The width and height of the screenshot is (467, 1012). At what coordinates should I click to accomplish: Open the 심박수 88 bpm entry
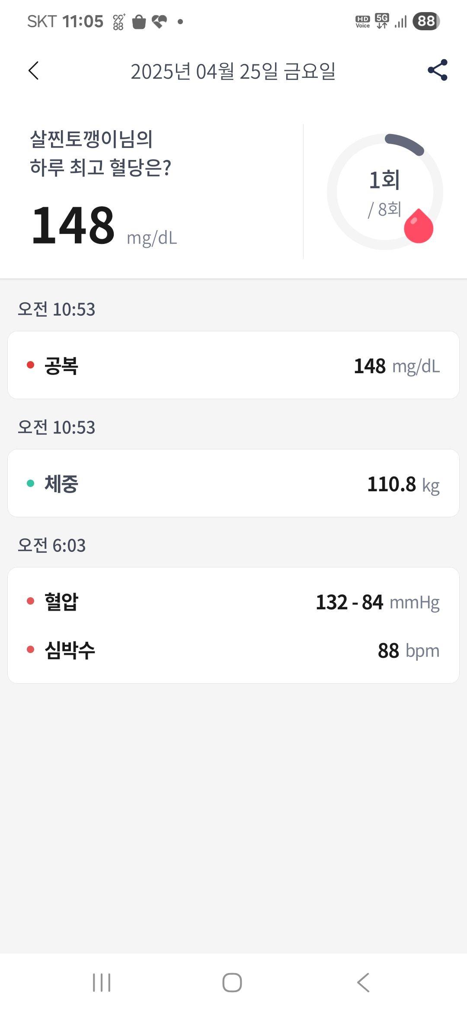coord(233,650)
